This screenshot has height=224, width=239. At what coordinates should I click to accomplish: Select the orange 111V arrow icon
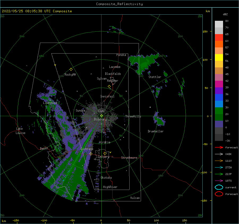(219, 161)
